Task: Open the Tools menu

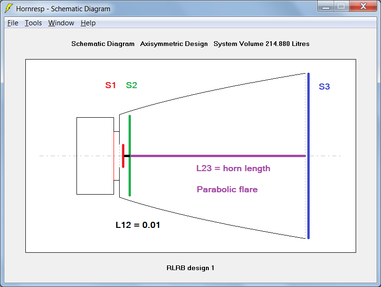Action: [x=33, y=23]
